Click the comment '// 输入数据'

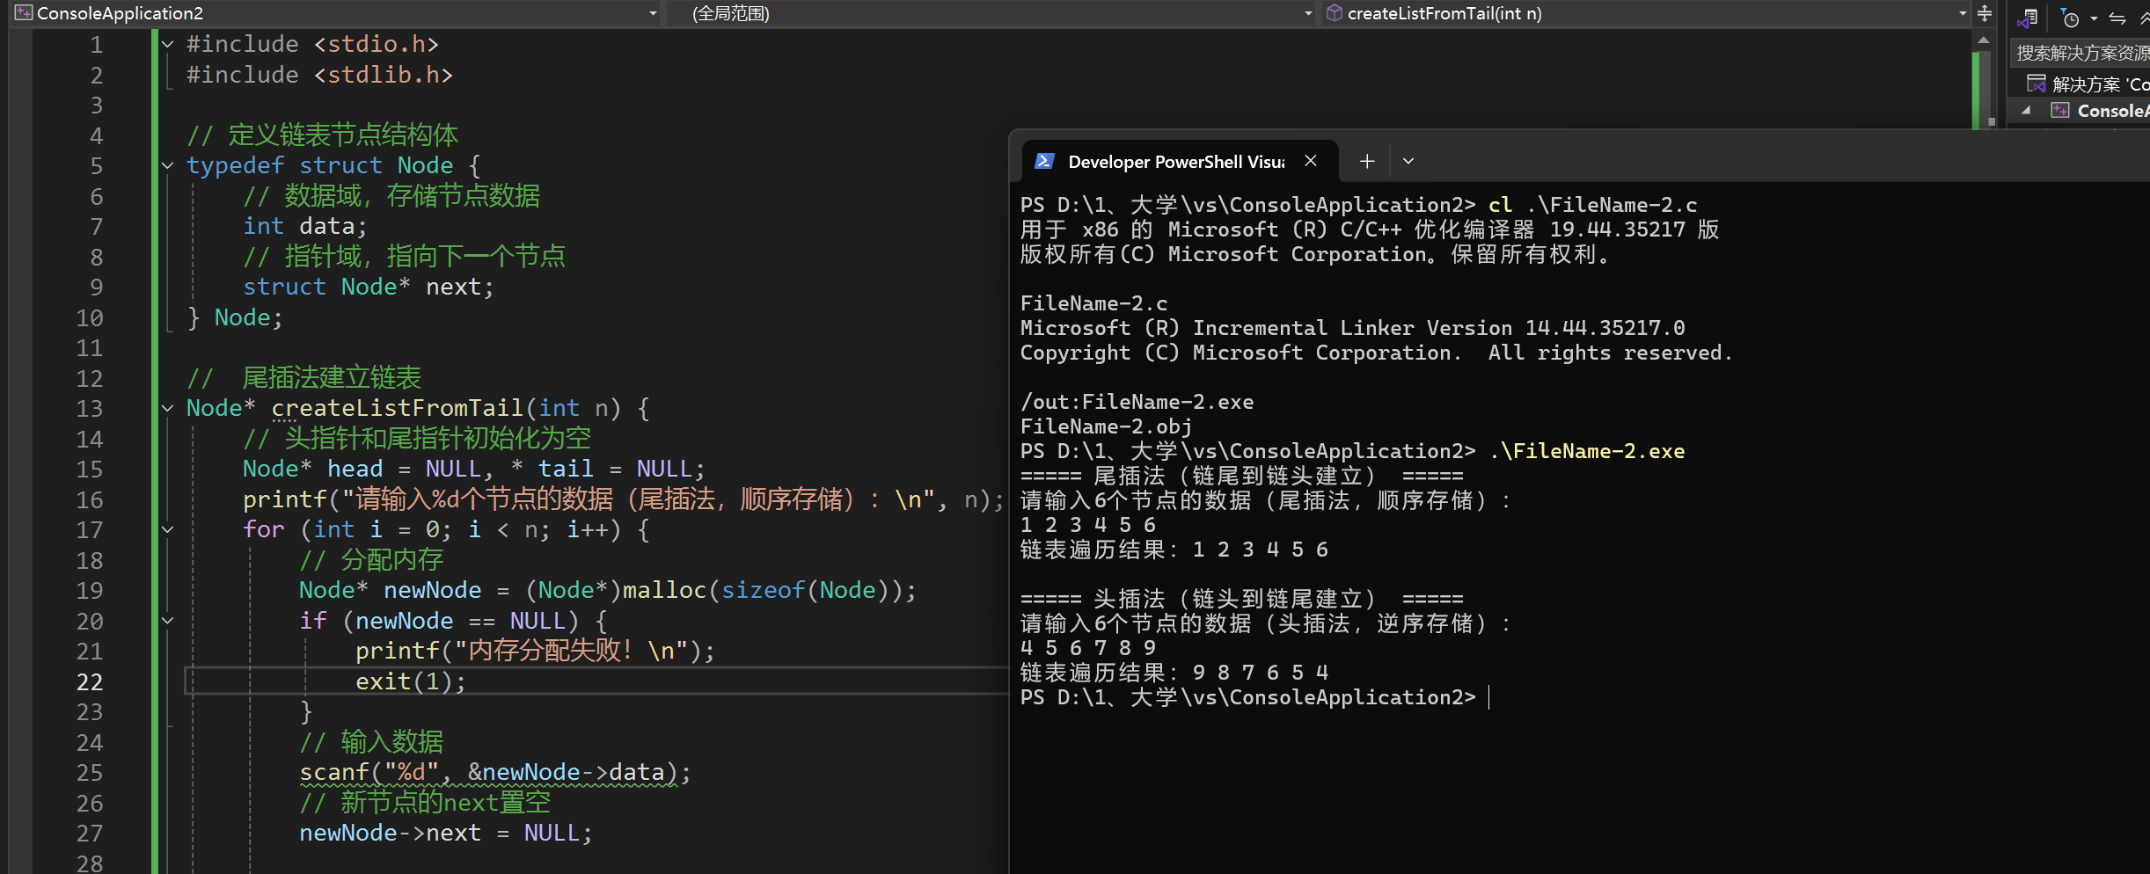(x=371, y=741)
